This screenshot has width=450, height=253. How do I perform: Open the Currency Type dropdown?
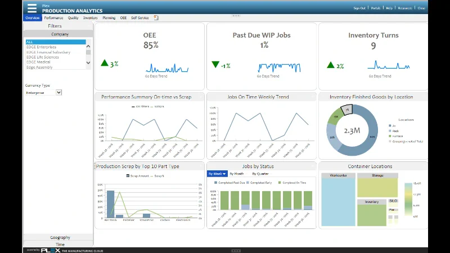click(x=58, y=92)
